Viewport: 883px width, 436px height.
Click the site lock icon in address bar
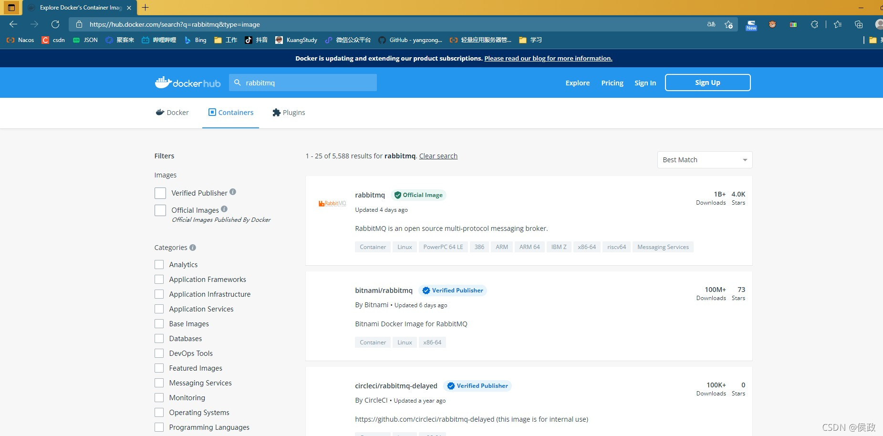coord(79,24)
